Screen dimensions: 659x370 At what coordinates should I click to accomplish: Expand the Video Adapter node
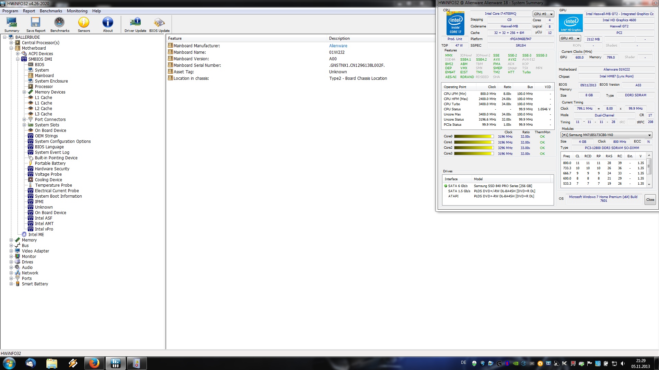point(11,251)
